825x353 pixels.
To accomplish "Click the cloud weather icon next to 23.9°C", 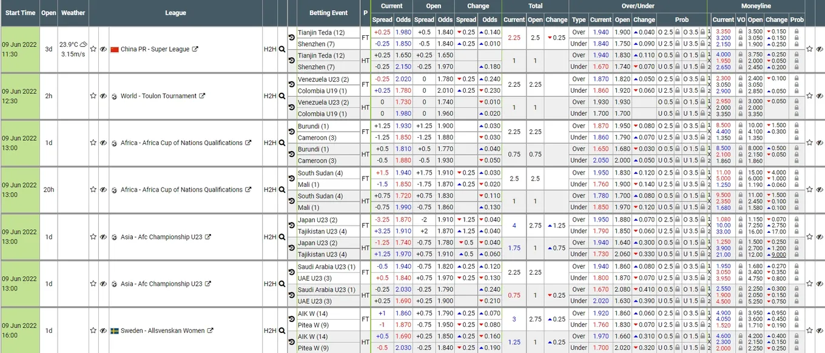I will click(x=83, y=44).
